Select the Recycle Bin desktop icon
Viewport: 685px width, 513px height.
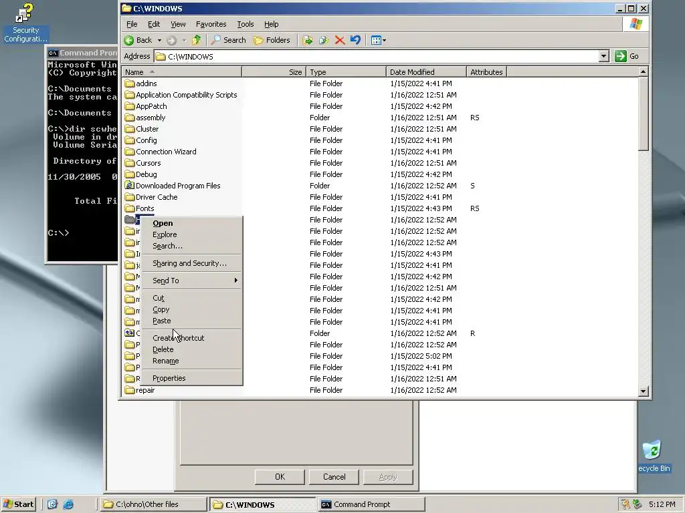[x=653, y=456]
